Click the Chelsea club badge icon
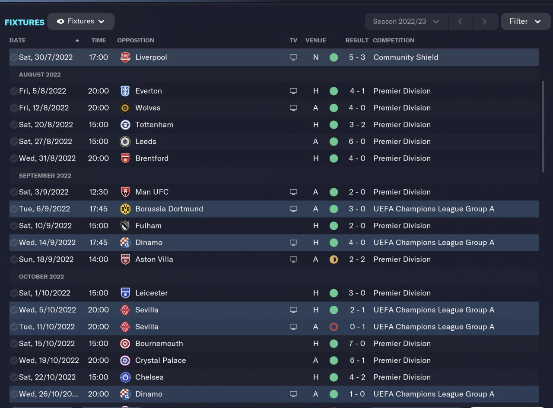Image resolution: width=553 pixels, height=408 pixels. [x=125, y=377]
